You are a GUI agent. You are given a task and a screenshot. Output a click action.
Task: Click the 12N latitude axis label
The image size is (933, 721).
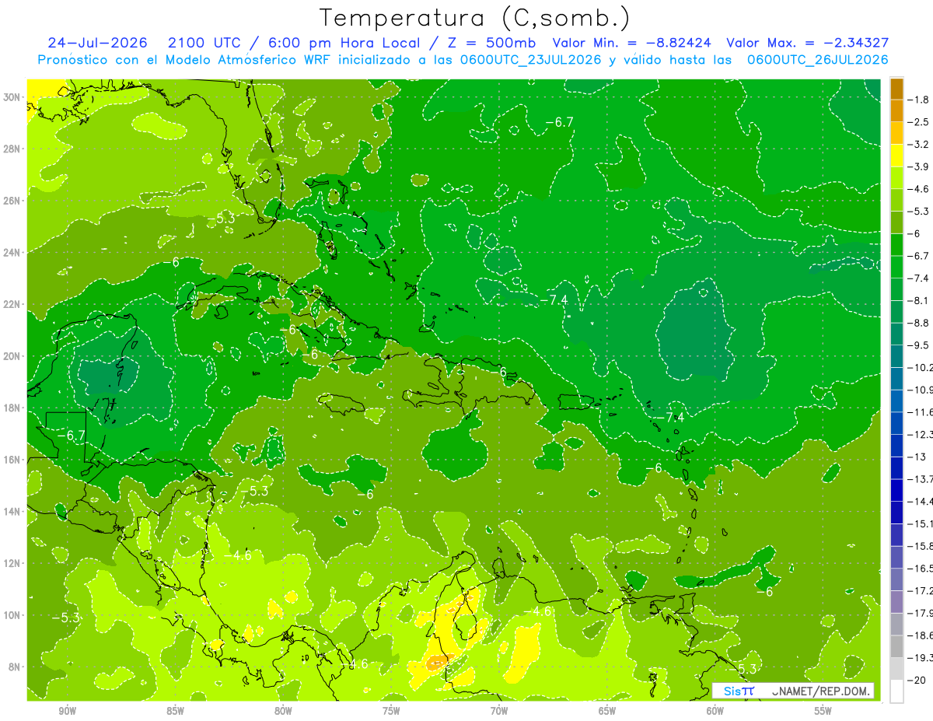[x=12, y=563]
